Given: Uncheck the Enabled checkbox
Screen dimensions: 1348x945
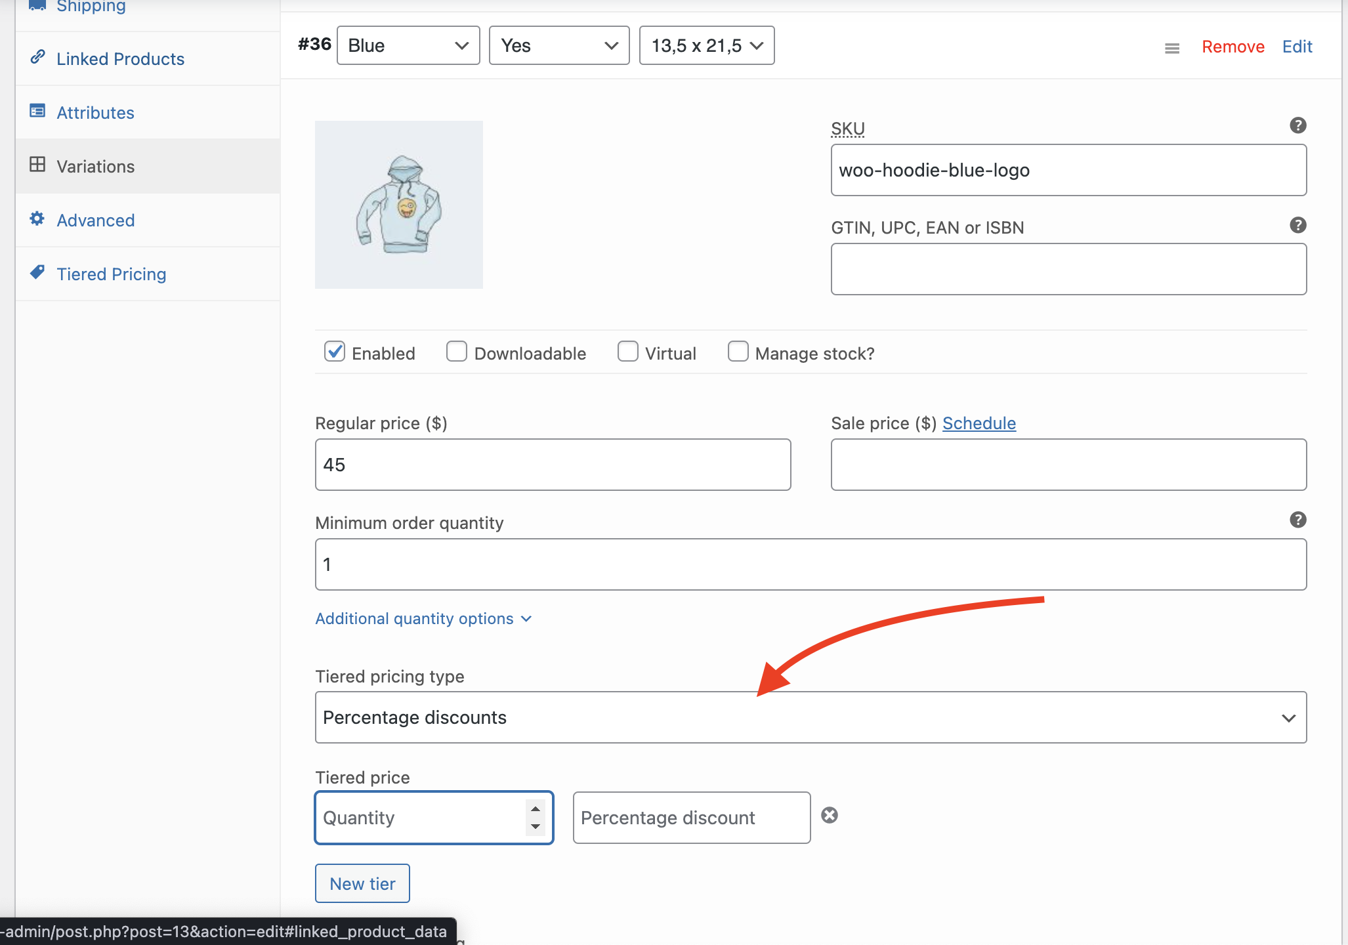Looking at the screenshot, I should 335,352.
